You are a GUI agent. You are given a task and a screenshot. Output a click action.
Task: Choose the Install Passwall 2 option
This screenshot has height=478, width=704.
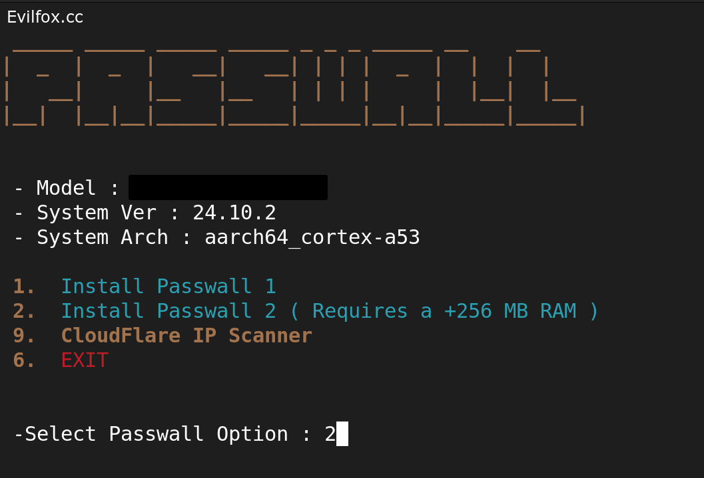(x=168, y=311)
